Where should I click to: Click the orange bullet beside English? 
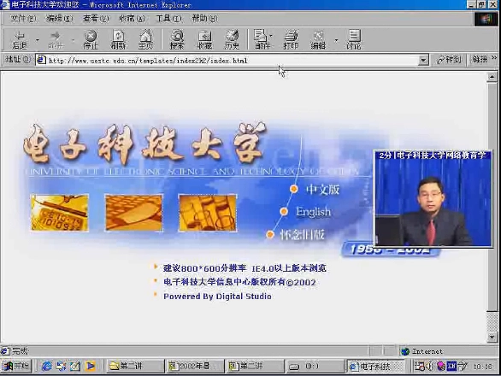pos(283,211)
